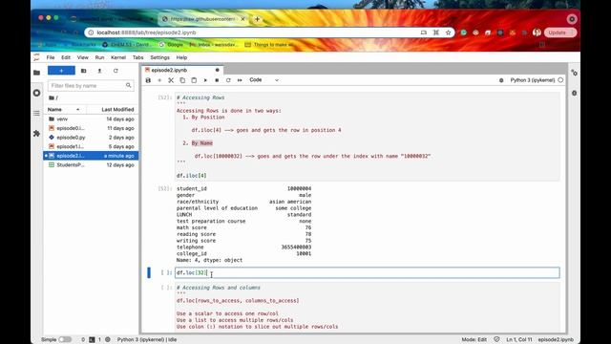The image size is (611, 344).
Task: Click the Chrome profile avatar
Action: 537,32
